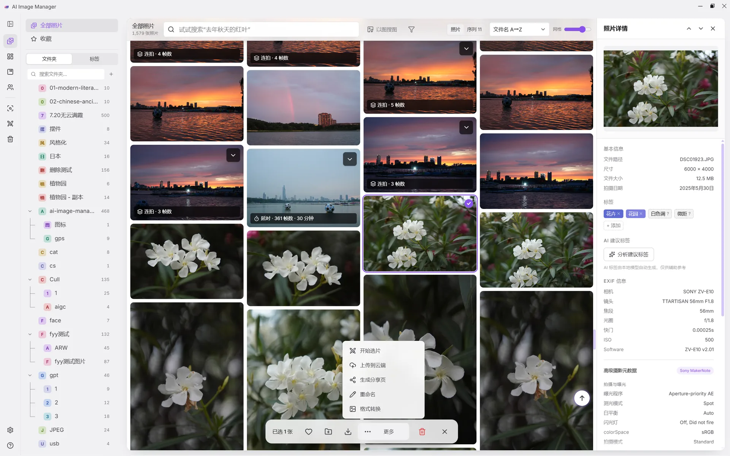
Task: Click the red trash delete icon
Action: coord(422,432)
